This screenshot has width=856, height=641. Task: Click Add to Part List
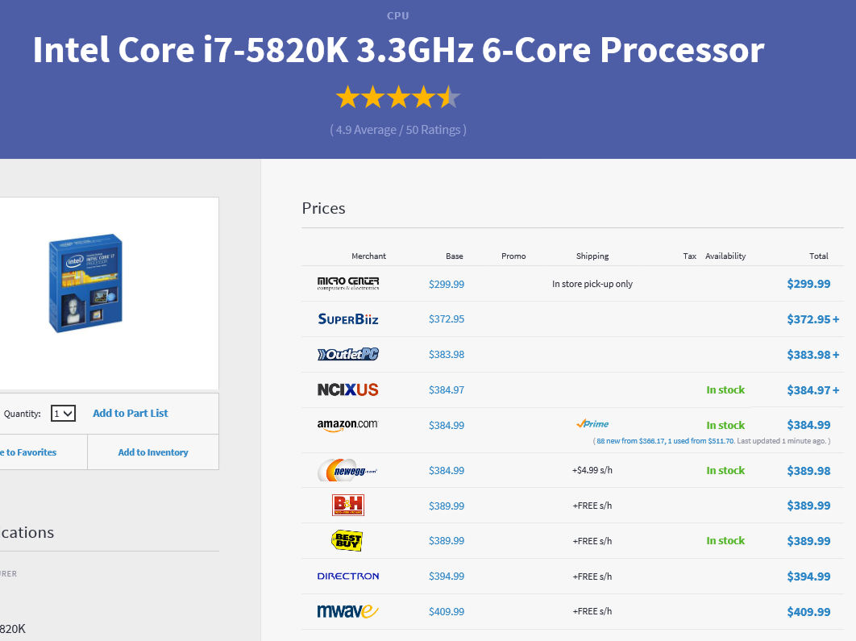click(131, 414)
